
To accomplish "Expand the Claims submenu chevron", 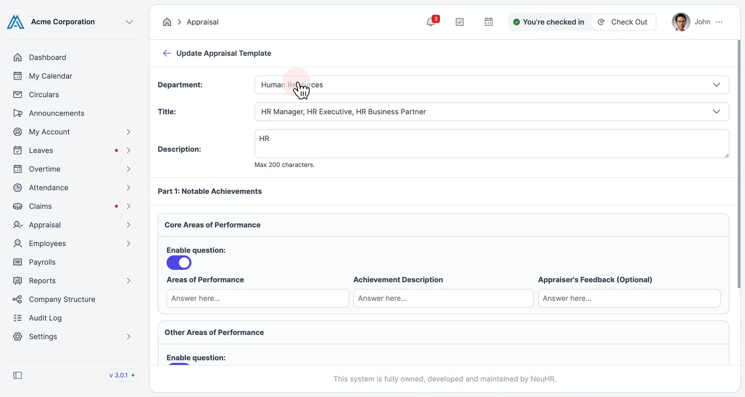I will [128, 206].
